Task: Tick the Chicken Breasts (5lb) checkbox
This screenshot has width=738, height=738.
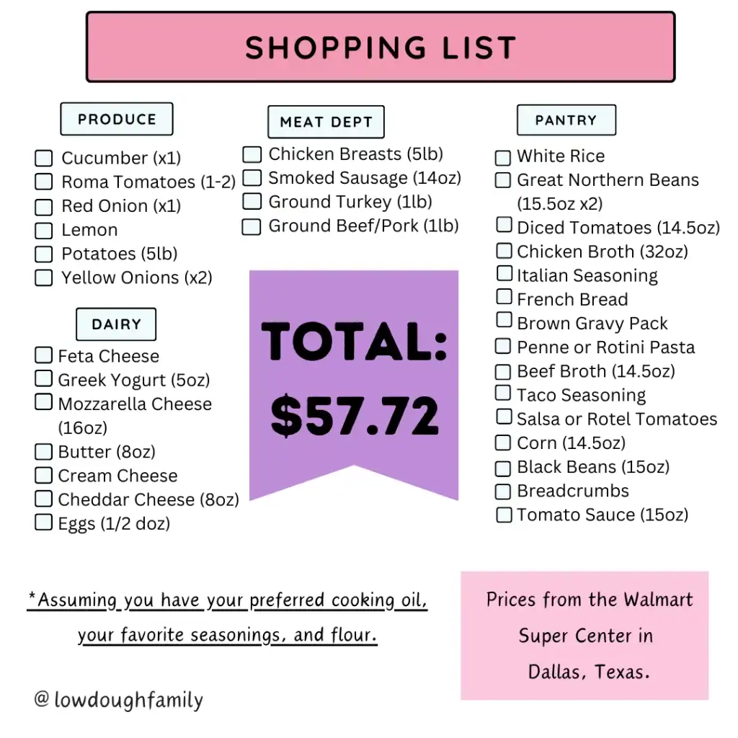Action: [x=252, y=154]
